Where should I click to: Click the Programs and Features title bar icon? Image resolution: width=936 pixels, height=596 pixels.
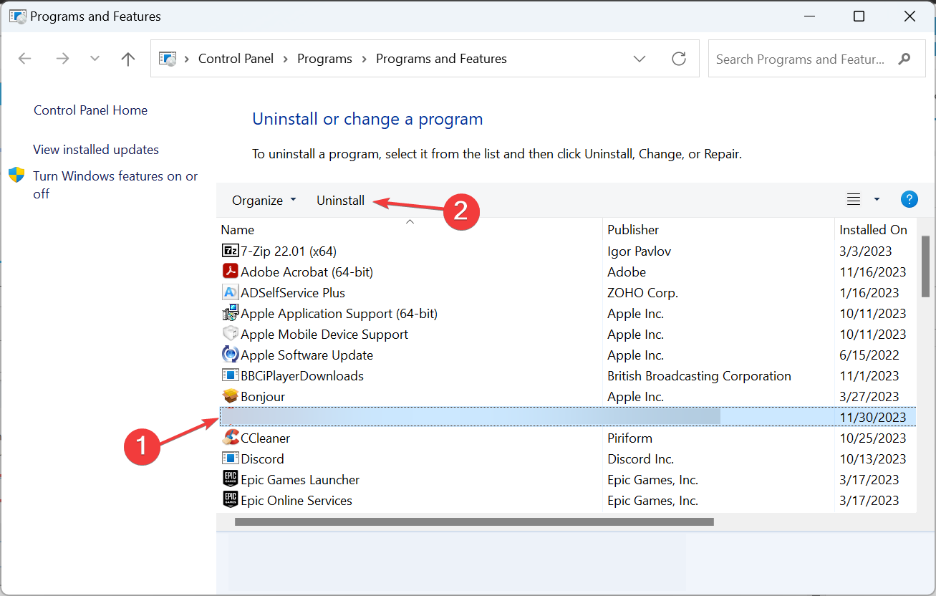tap(17, 16)
